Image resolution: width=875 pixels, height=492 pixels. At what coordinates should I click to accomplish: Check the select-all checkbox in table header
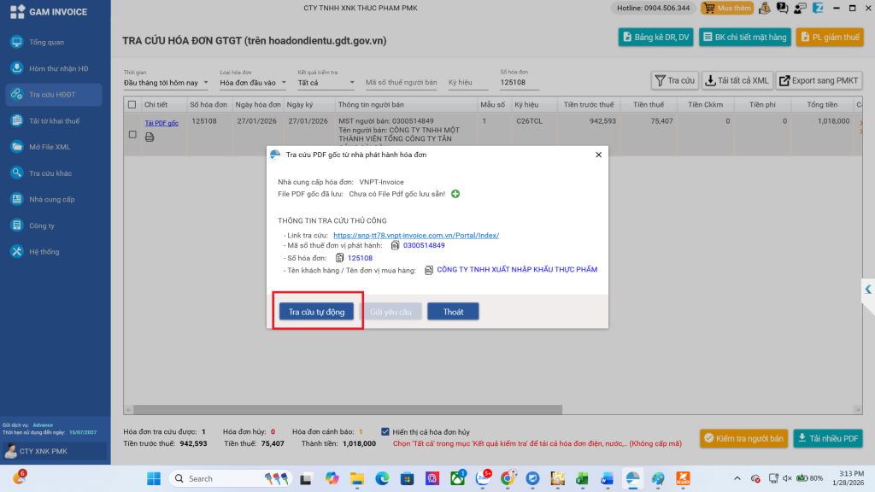(x=132, y=104)
